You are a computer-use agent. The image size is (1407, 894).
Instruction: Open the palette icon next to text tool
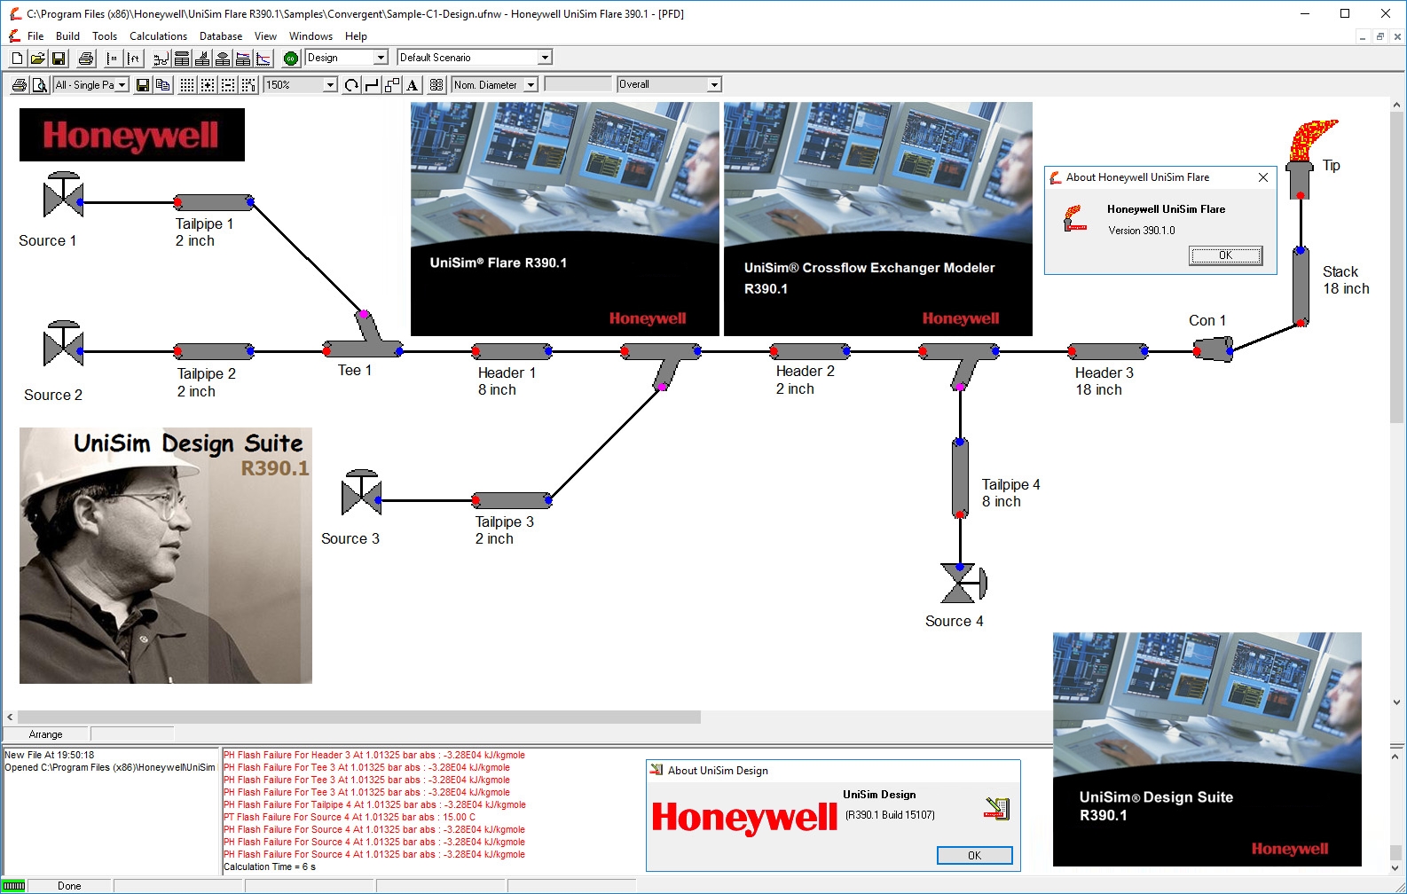pos(436,85)
